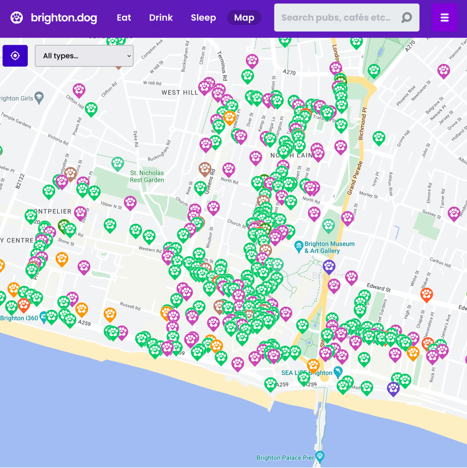Select the brown pin on Queens Rd
467x468 pixels.
(x=205, y=169)
